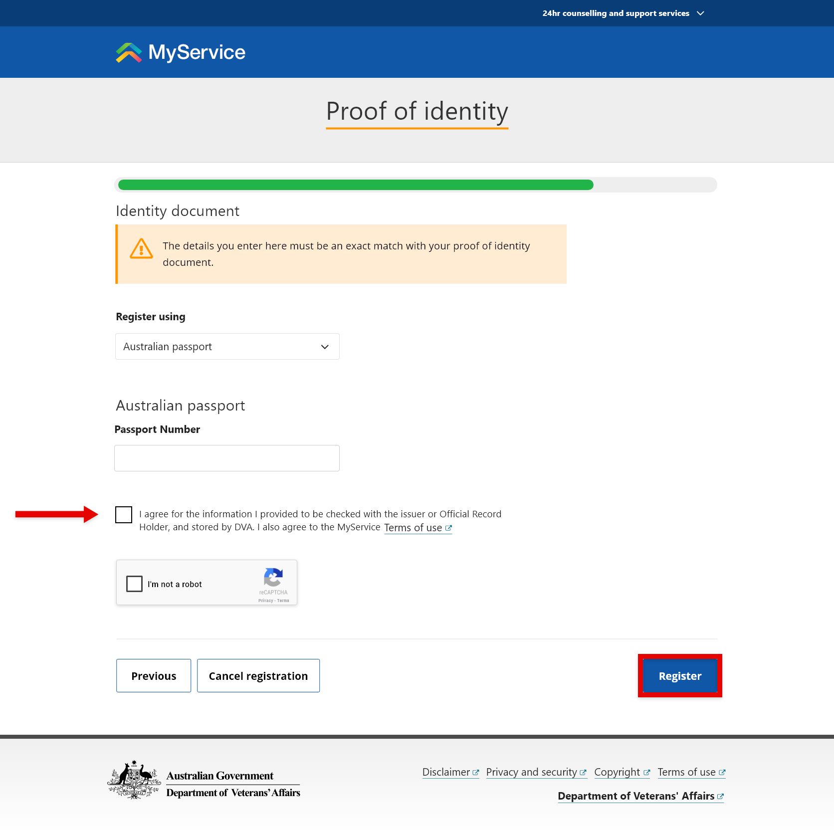Click the external link icon next to Disclaimer
This screenshot has width=834, height=834.
pos(476,772)
